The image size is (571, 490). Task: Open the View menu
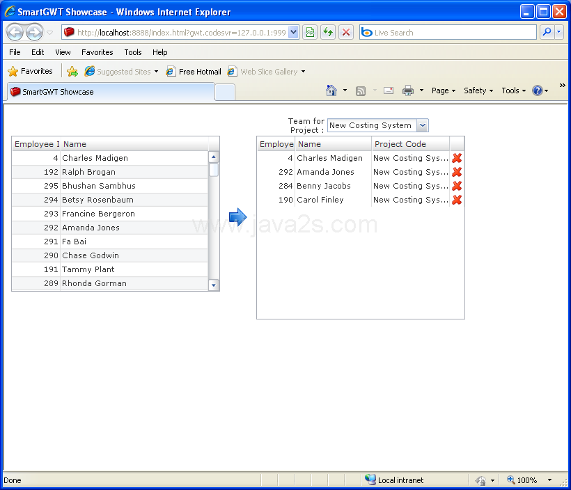pos(63,52)
